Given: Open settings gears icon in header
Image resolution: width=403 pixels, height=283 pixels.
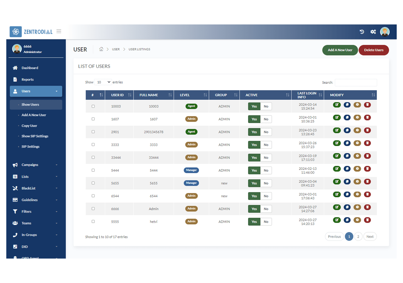Looking at the screenshot, I should point(373,32).
